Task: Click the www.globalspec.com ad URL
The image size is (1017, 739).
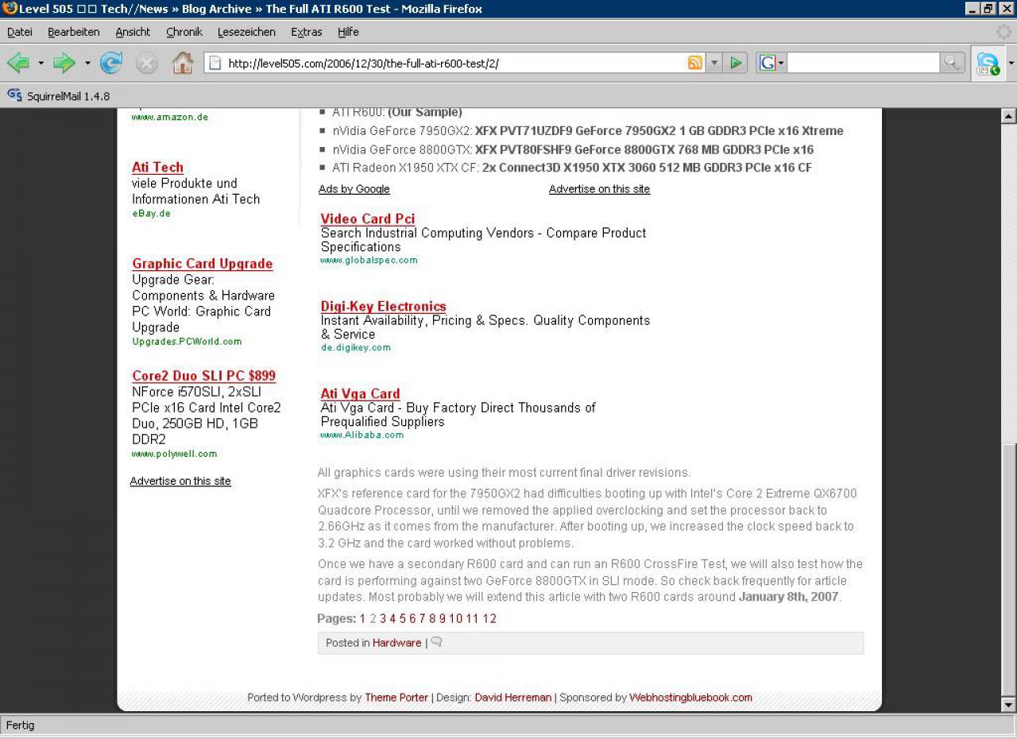Action: [x=369, y=260]
